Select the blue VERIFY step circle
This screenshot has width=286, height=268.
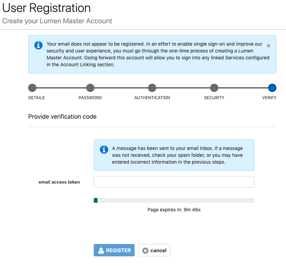(272, 88)
